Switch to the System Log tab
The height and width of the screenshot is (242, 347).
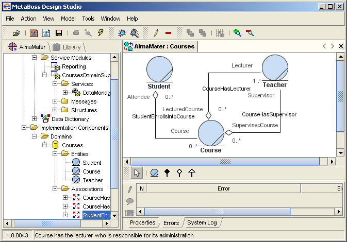pyautogui.click(x=202, y=222)
